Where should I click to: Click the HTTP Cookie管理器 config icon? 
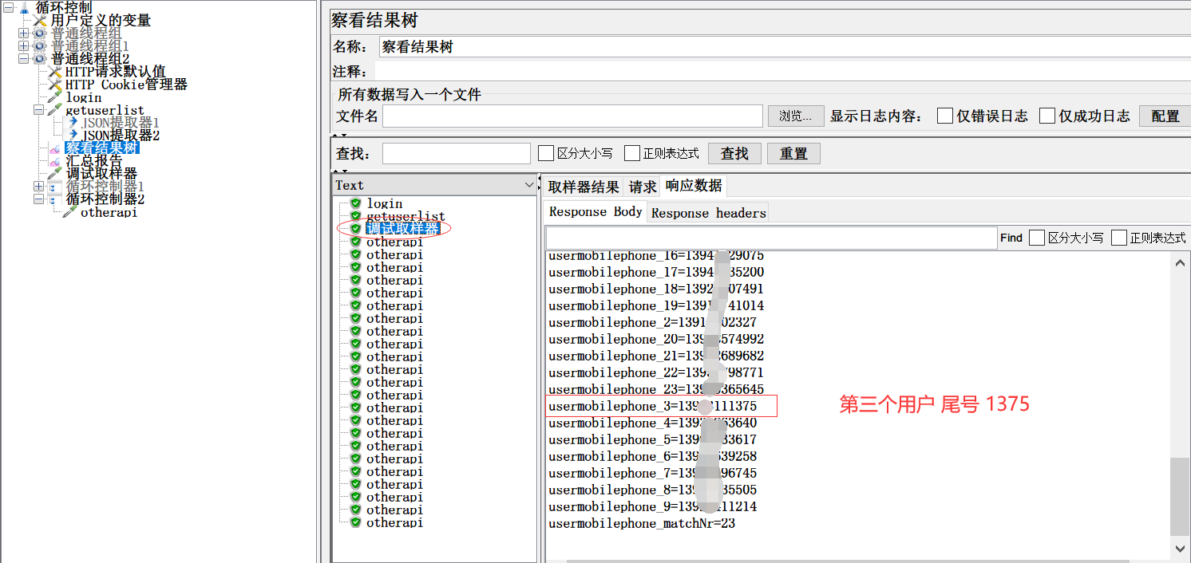tap(54, 85)
